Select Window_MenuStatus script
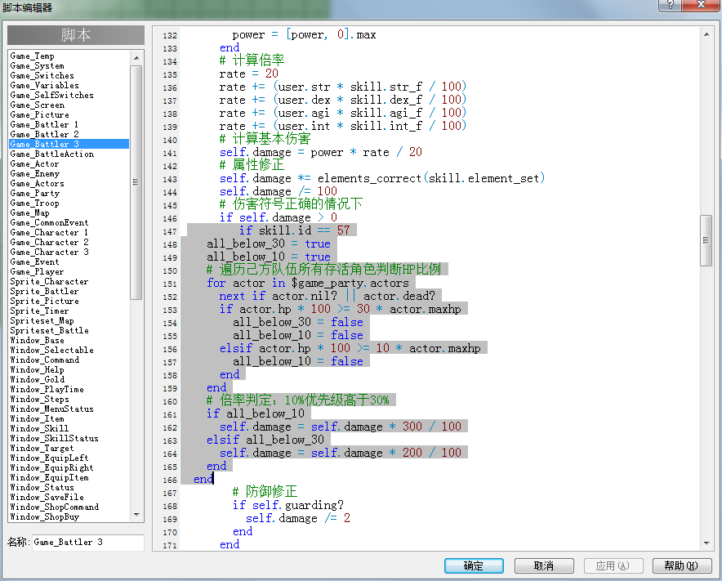Screen dimensions: 722x581 (69, 409)
